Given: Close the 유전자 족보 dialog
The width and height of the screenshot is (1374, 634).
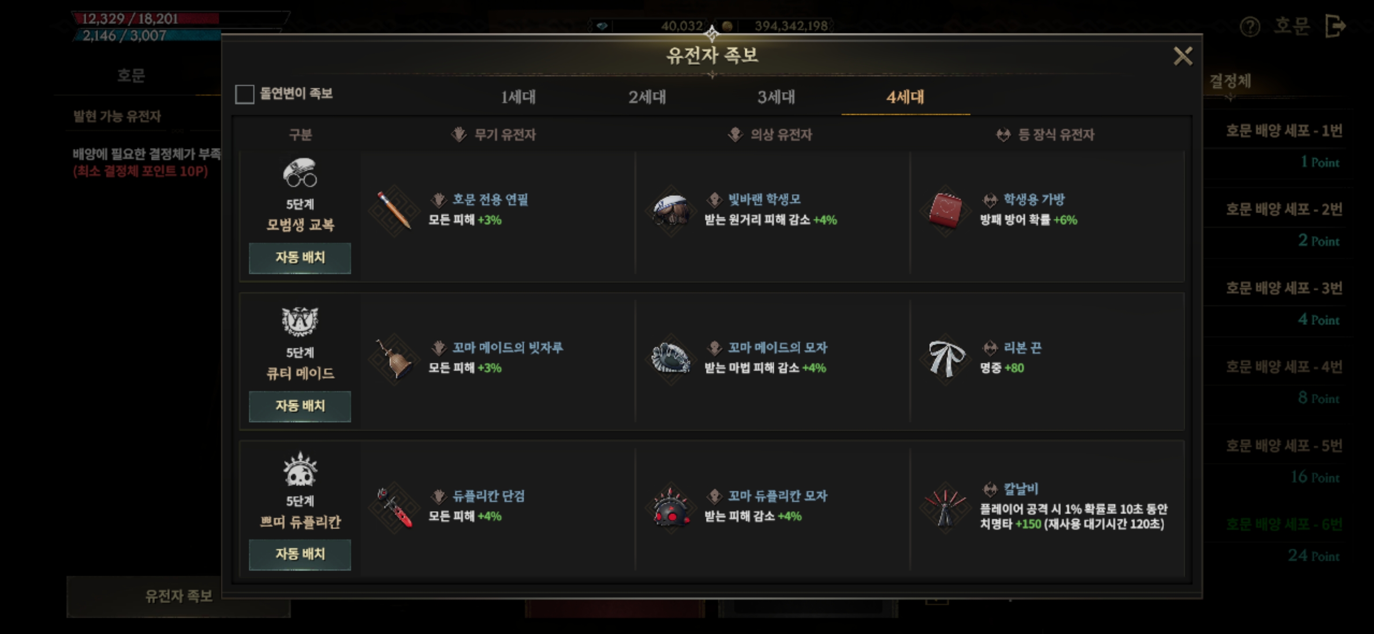Looking at the screenshot, I should tap(1182, 56).
